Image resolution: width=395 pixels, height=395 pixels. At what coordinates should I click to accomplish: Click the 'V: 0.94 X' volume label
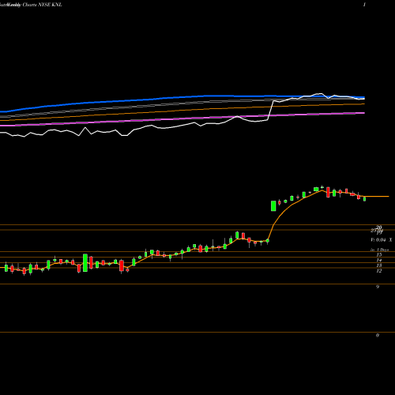pyautogui.click(x=381, y=240)
